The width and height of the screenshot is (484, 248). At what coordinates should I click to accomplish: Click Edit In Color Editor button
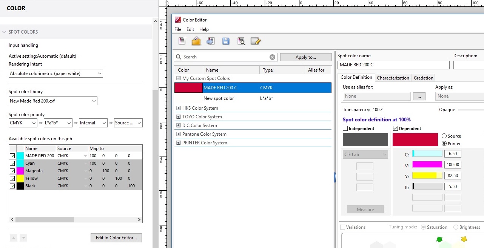pos(116,238)
